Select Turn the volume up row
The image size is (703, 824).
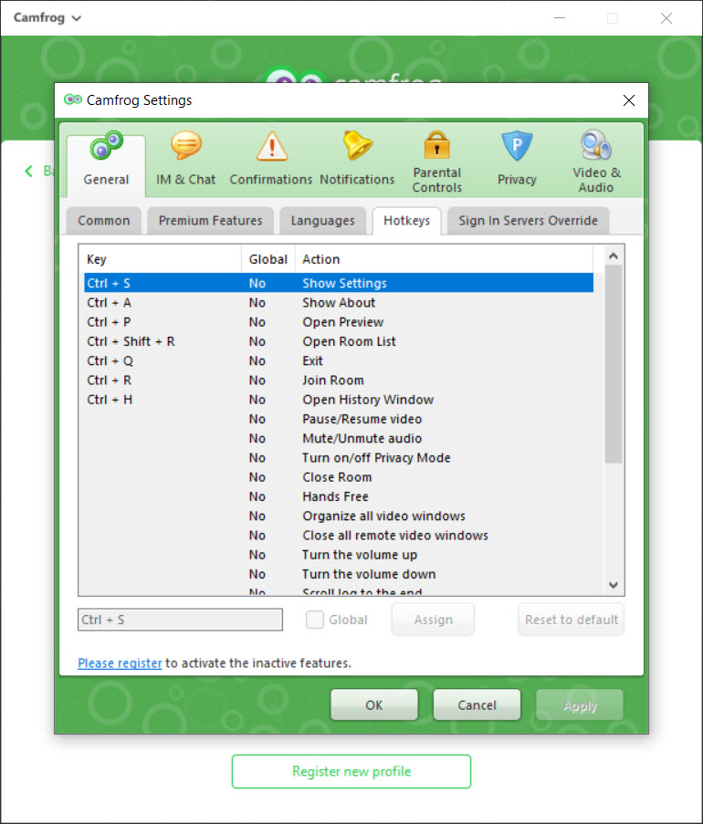tap(339, 556)
